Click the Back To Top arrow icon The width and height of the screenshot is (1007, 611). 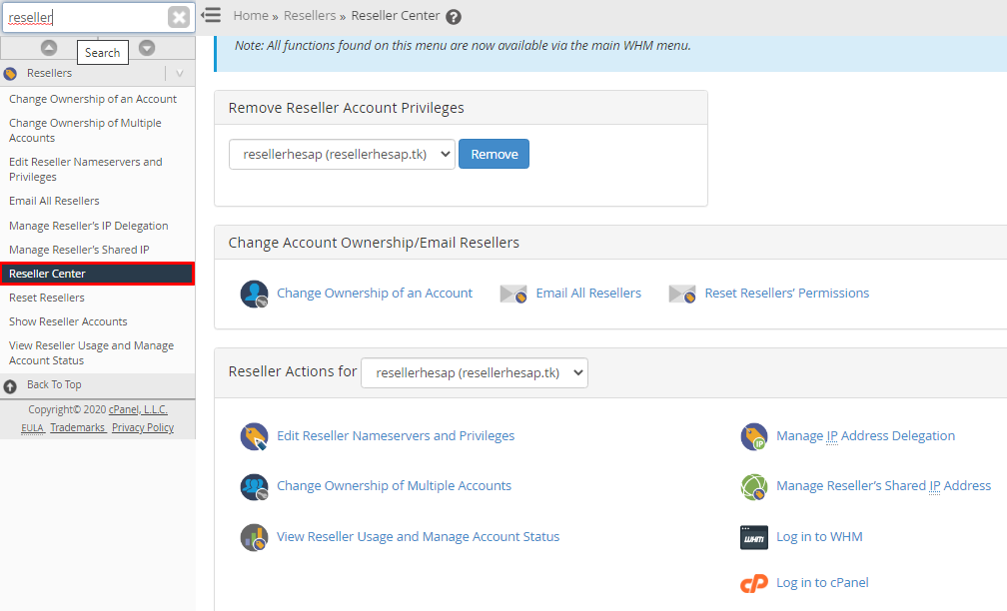(10, 386)
